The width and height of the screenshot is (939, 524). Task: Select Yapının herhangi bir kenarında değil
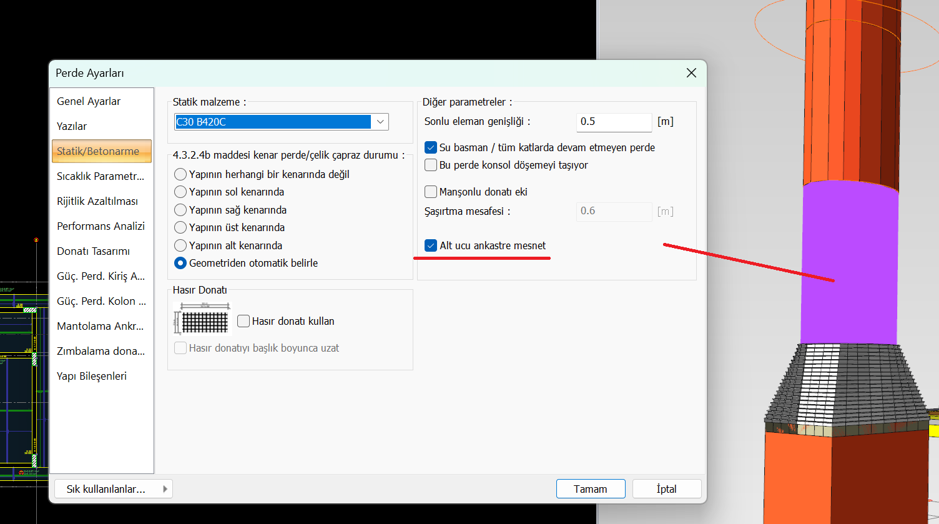coord(181,174)
